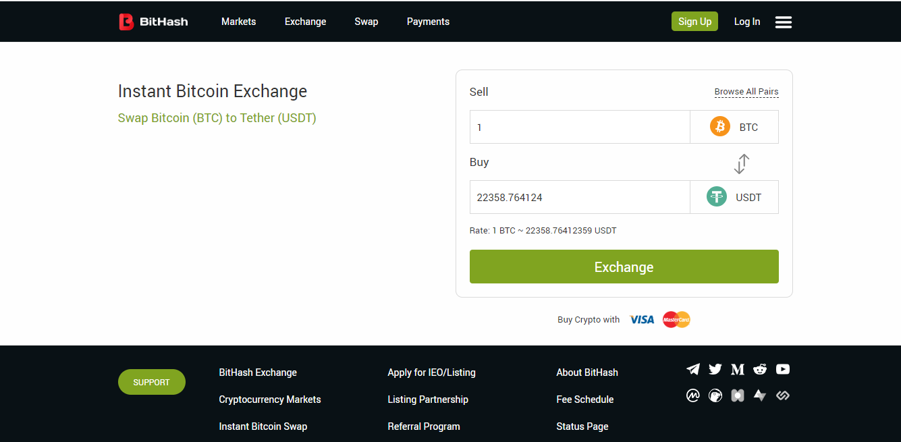Open the CoinGecko listing icon
The height and width of the screenshot is (442, 901).
point(715,395)
